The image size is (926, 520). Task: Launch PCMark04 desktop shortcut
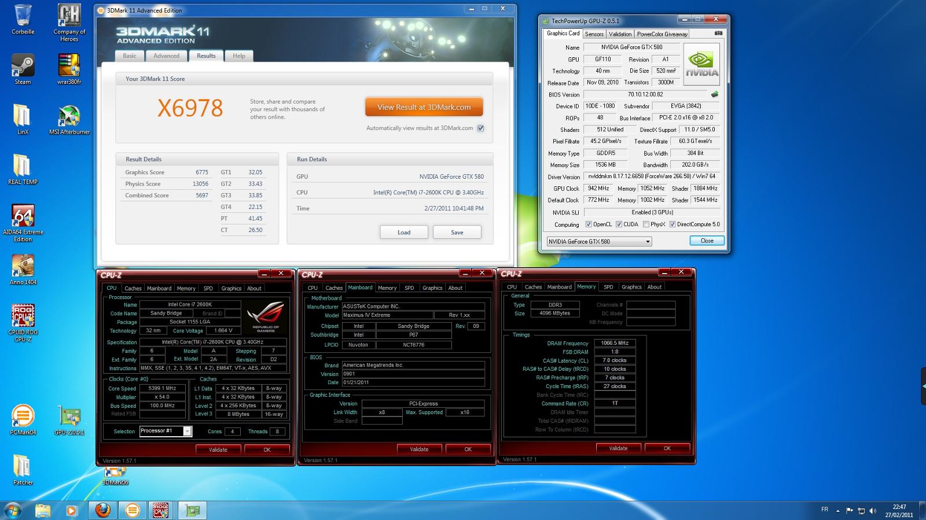coord(23,419)
